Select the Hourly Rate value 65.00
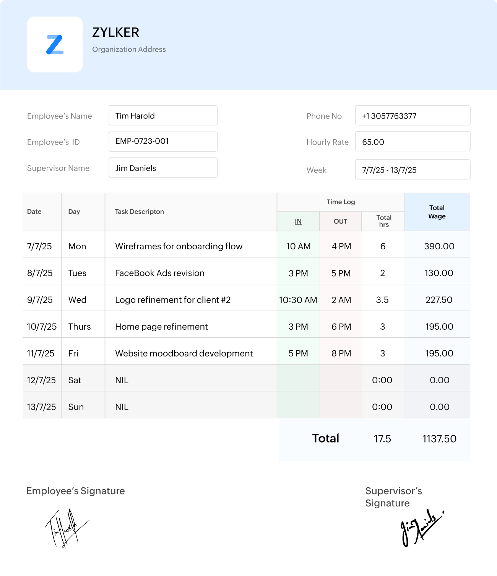This screenshot has width=497, height=576. (x=413, y=141)
